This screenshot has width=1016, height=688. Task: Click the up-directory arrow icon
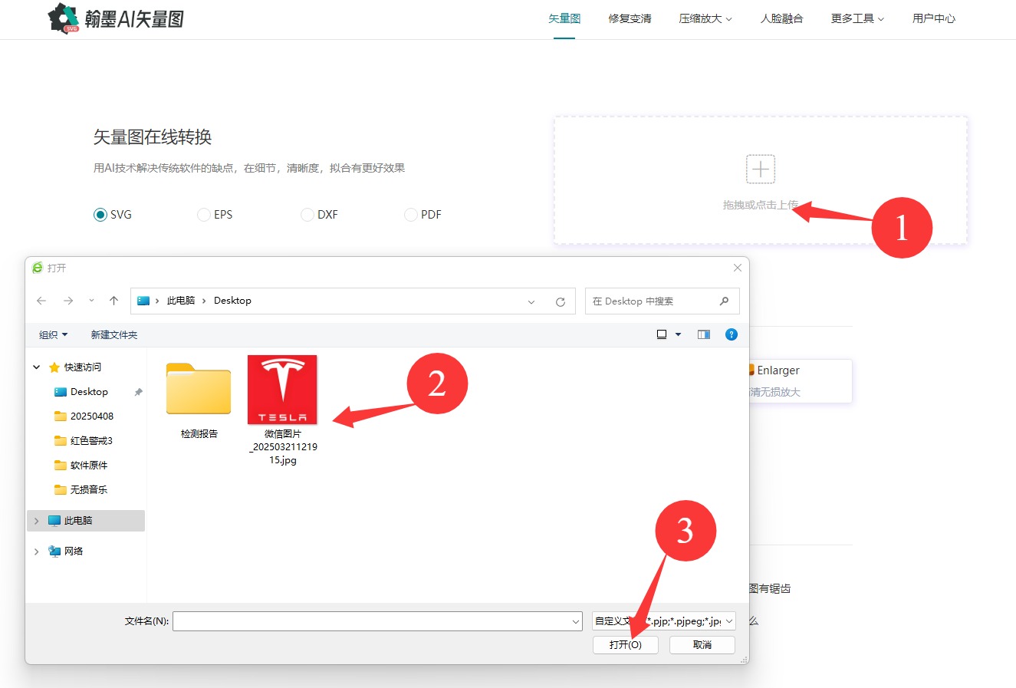coord(113,301)
